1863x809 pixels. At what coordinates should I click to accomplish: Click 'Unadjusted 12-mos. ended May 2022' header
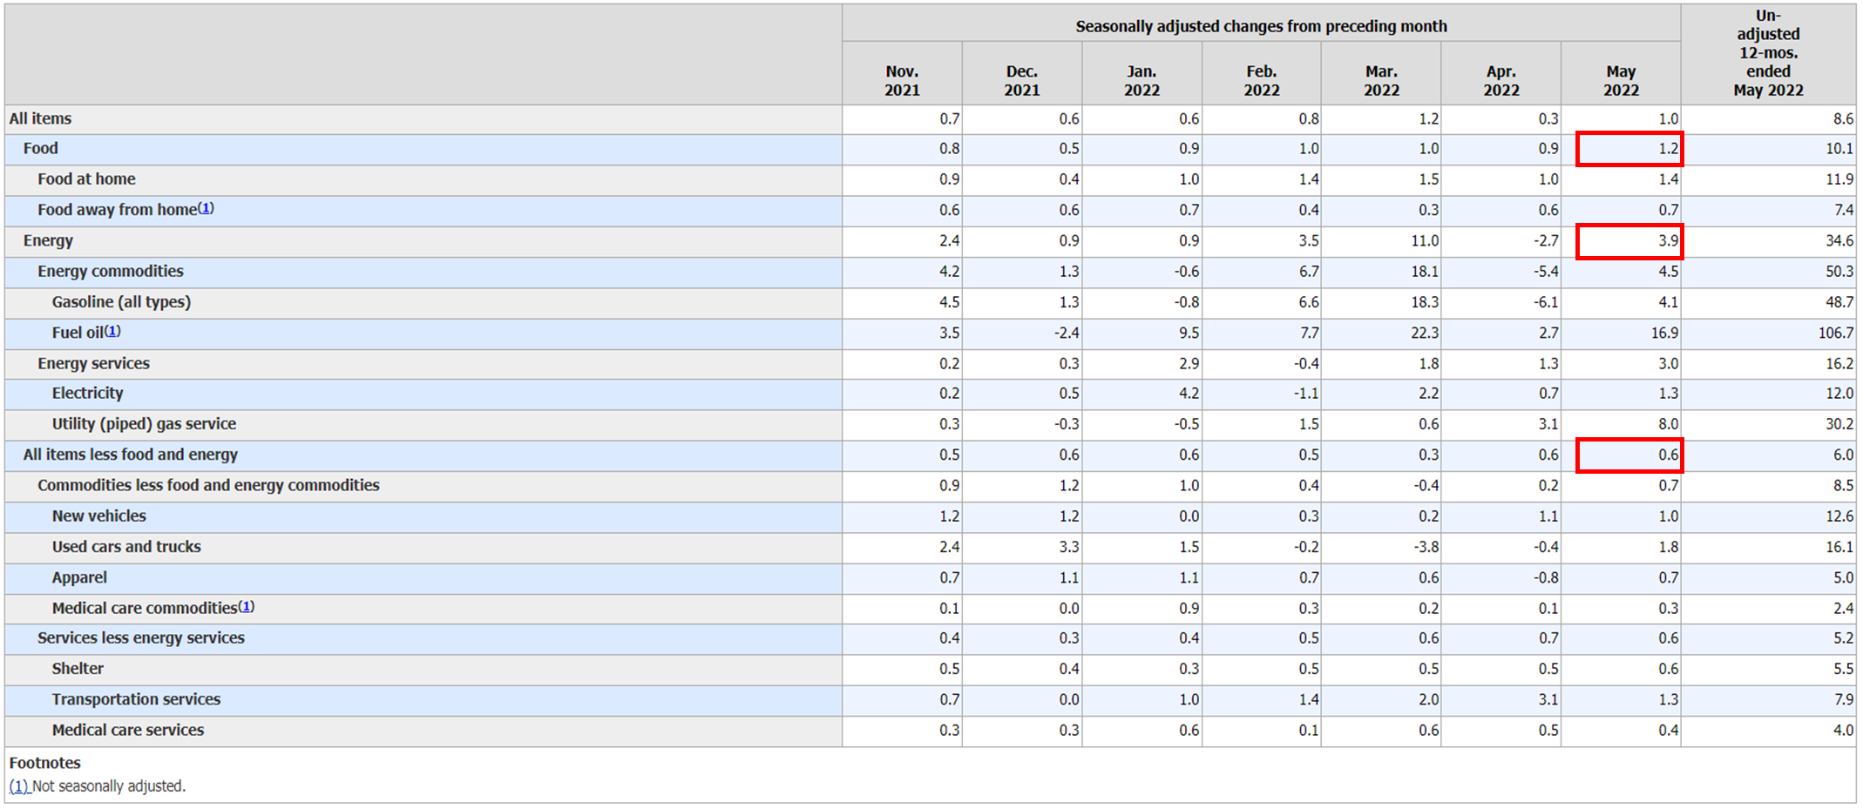[1768, 53]
